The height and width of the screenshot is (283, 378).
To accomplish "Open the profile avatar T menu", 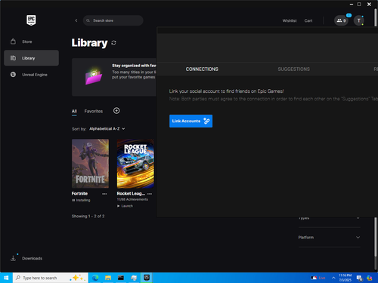I will click(x=359, y=20).
